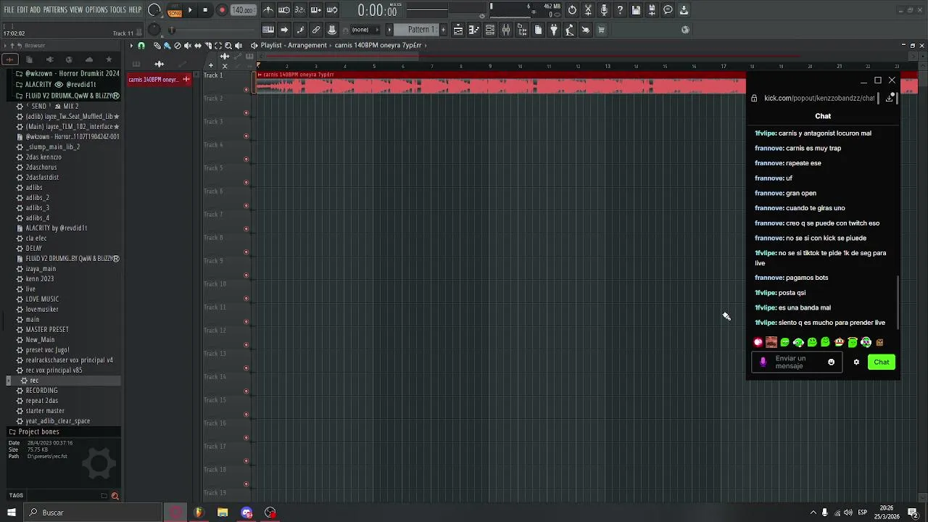
Task: Open the VIEW menu
Action: point(76,9)
